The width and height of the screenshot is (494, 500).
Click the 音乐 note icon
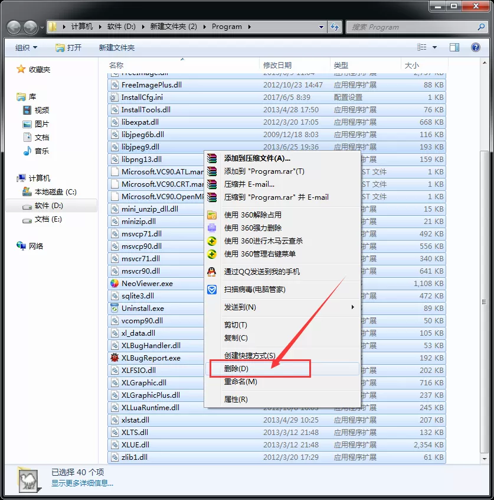click(x=27, y=151)
